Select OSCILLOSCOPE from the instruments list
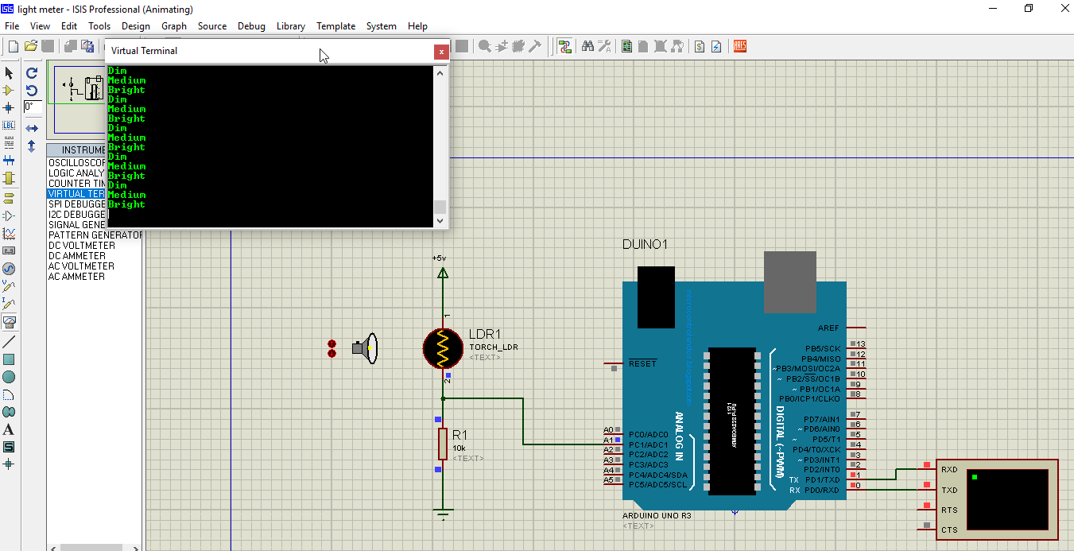This screenshot has height=551, width=1074. click(76, 162)
